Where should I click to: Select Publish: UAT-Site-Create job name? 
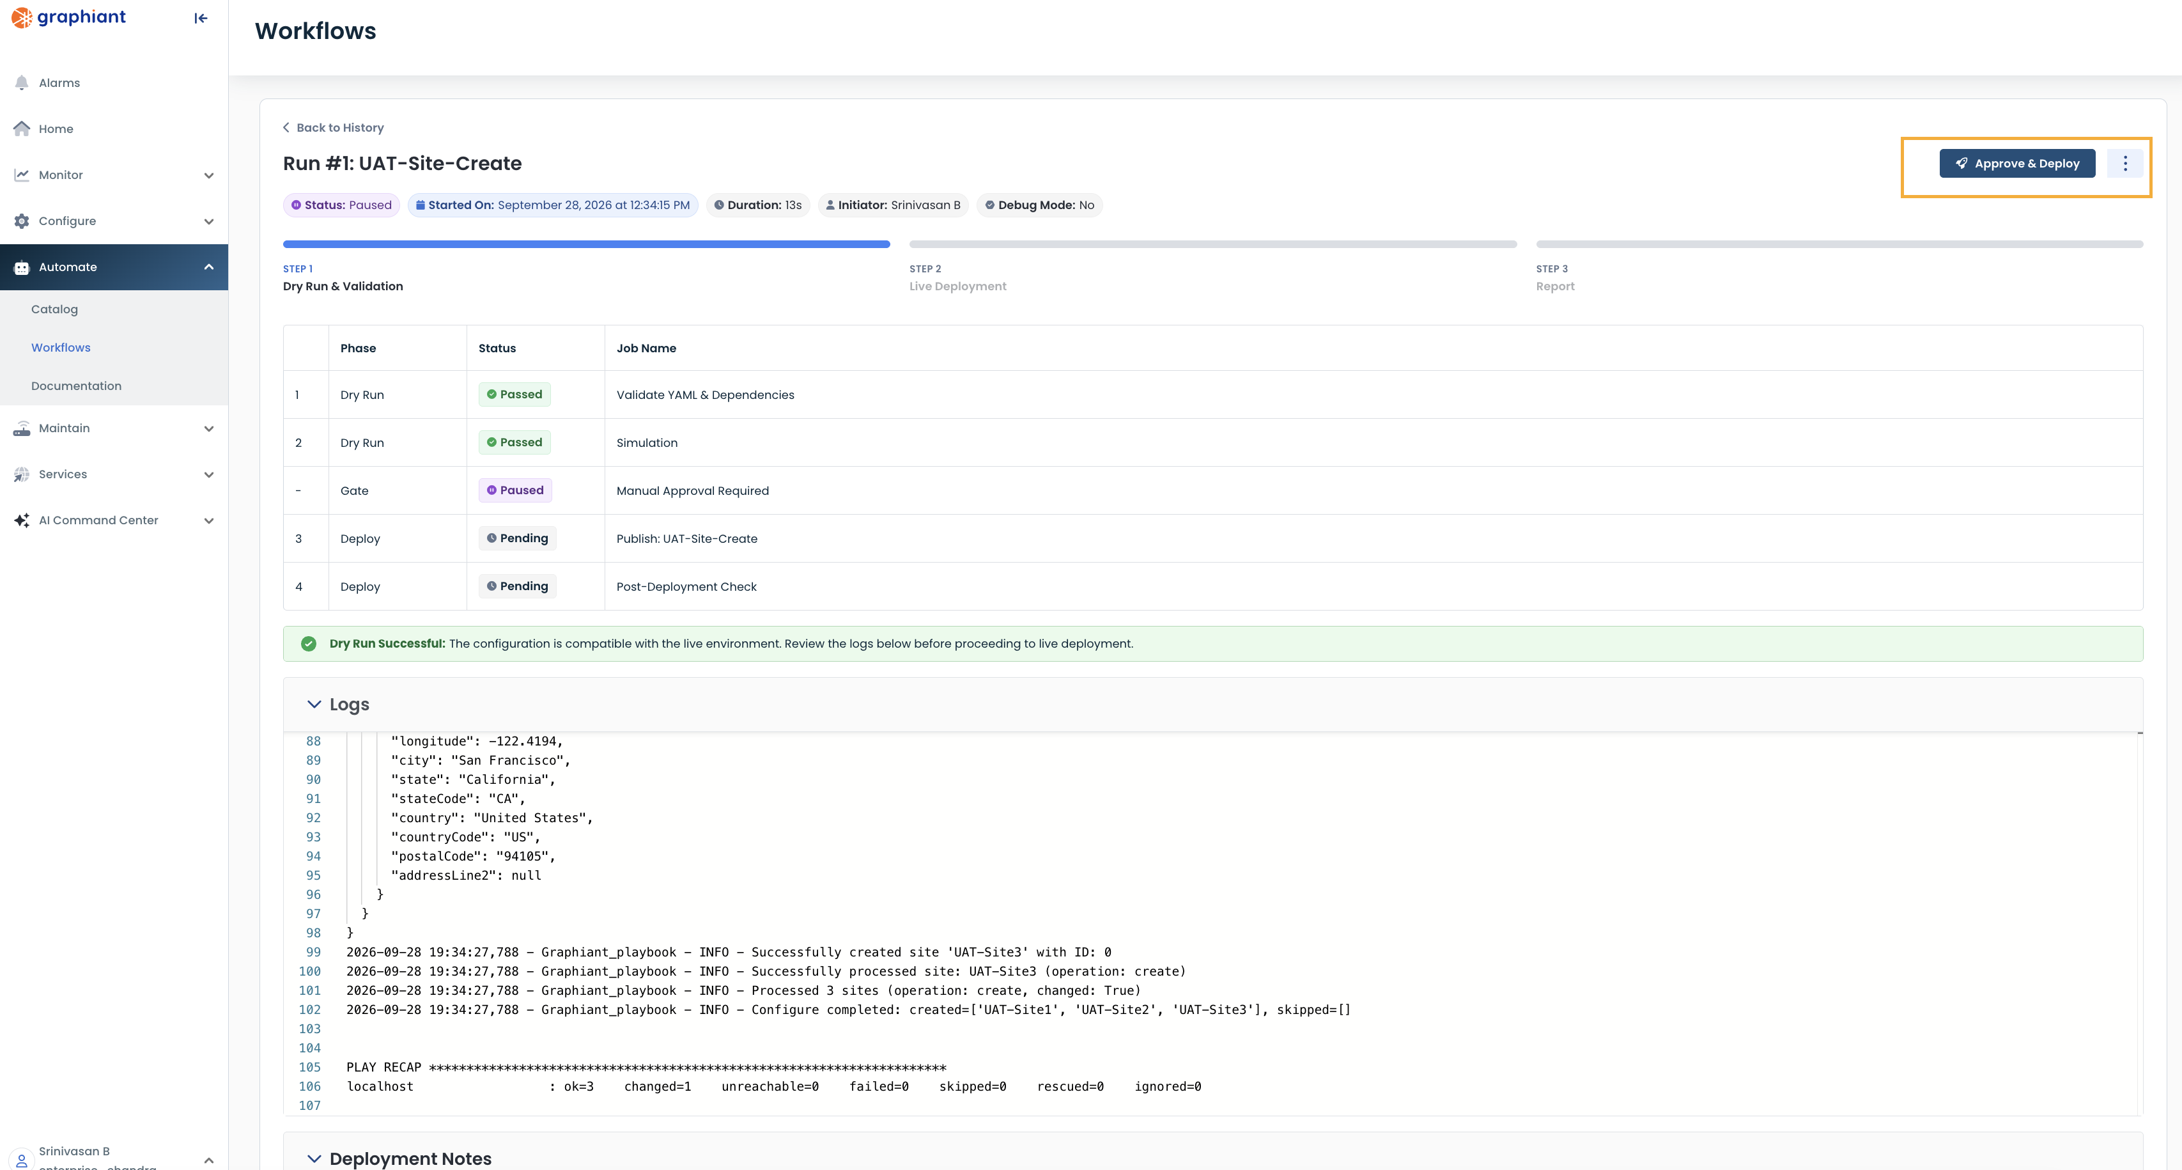coord(687,539)
